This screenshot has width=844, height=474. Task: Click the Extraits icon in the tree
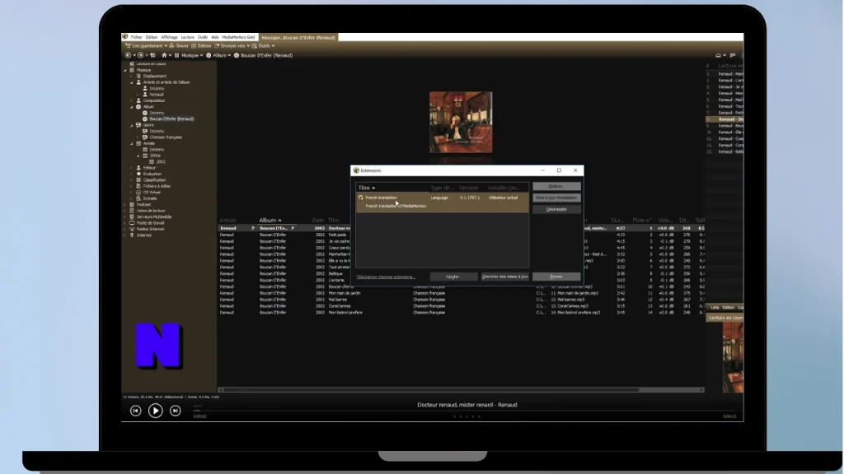138,198
